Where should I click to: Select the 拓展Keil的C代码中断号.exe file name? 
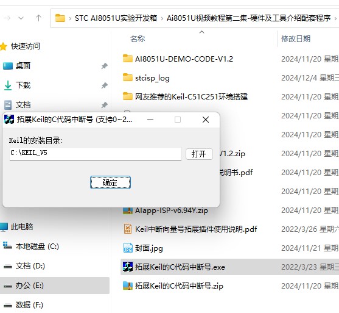(180, 267)
